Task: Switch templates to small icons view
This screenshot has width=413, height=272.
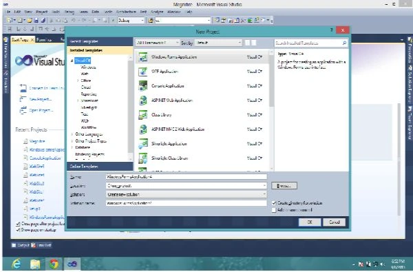Action: [248, 43]
